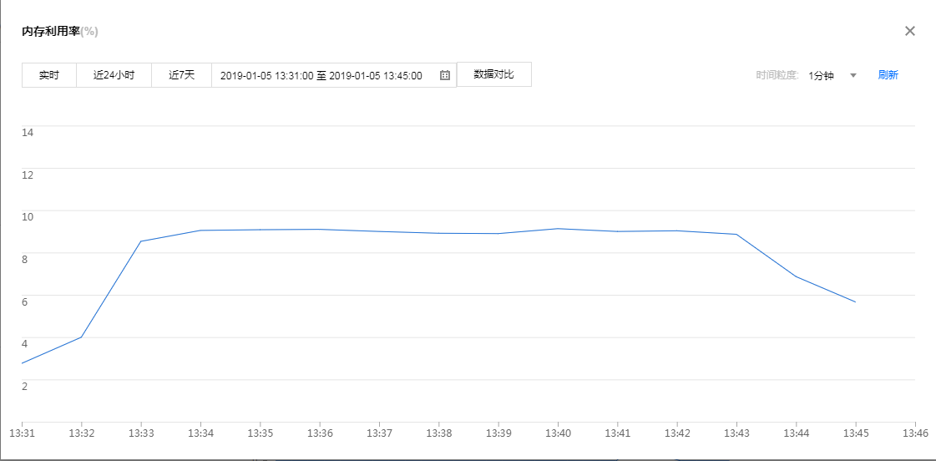Choose the 近7天 time range

(x=181, y=75)
